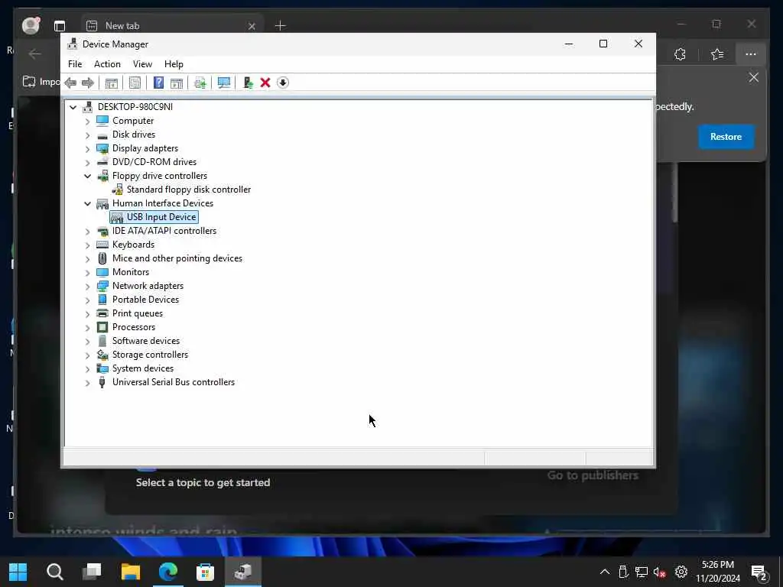
Task: Open Microsoft Edge from the taskbar
Action: coord(168,572)
